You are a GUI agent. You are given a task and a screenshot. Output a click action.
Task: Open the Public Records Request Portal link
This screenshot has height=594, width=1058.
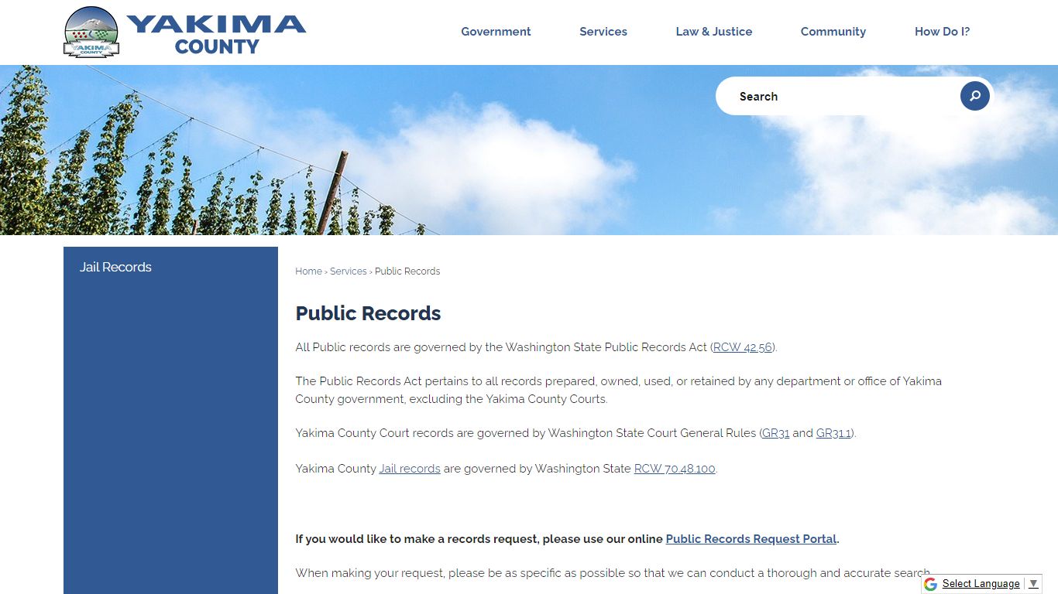click(x=751, y=539)
